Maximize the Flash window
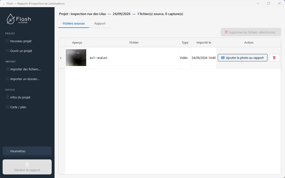285x178 pixels. [x=268, y=4]
